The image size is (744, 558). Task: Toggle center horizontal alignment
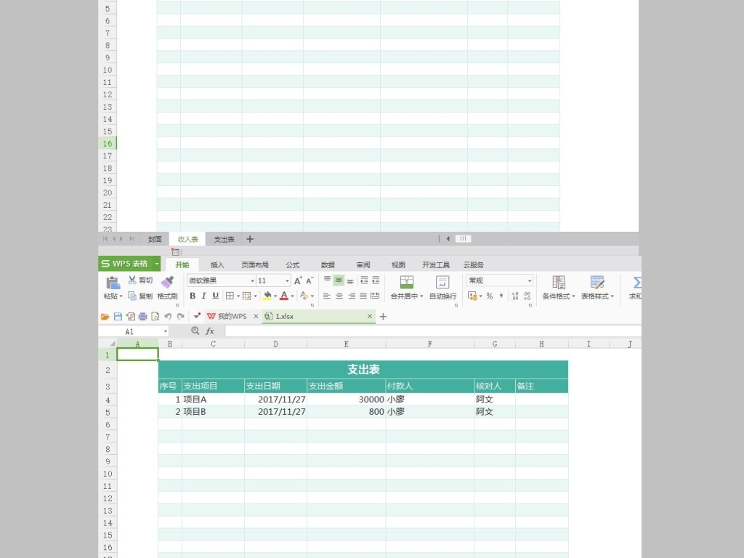(x=339, y=296)
